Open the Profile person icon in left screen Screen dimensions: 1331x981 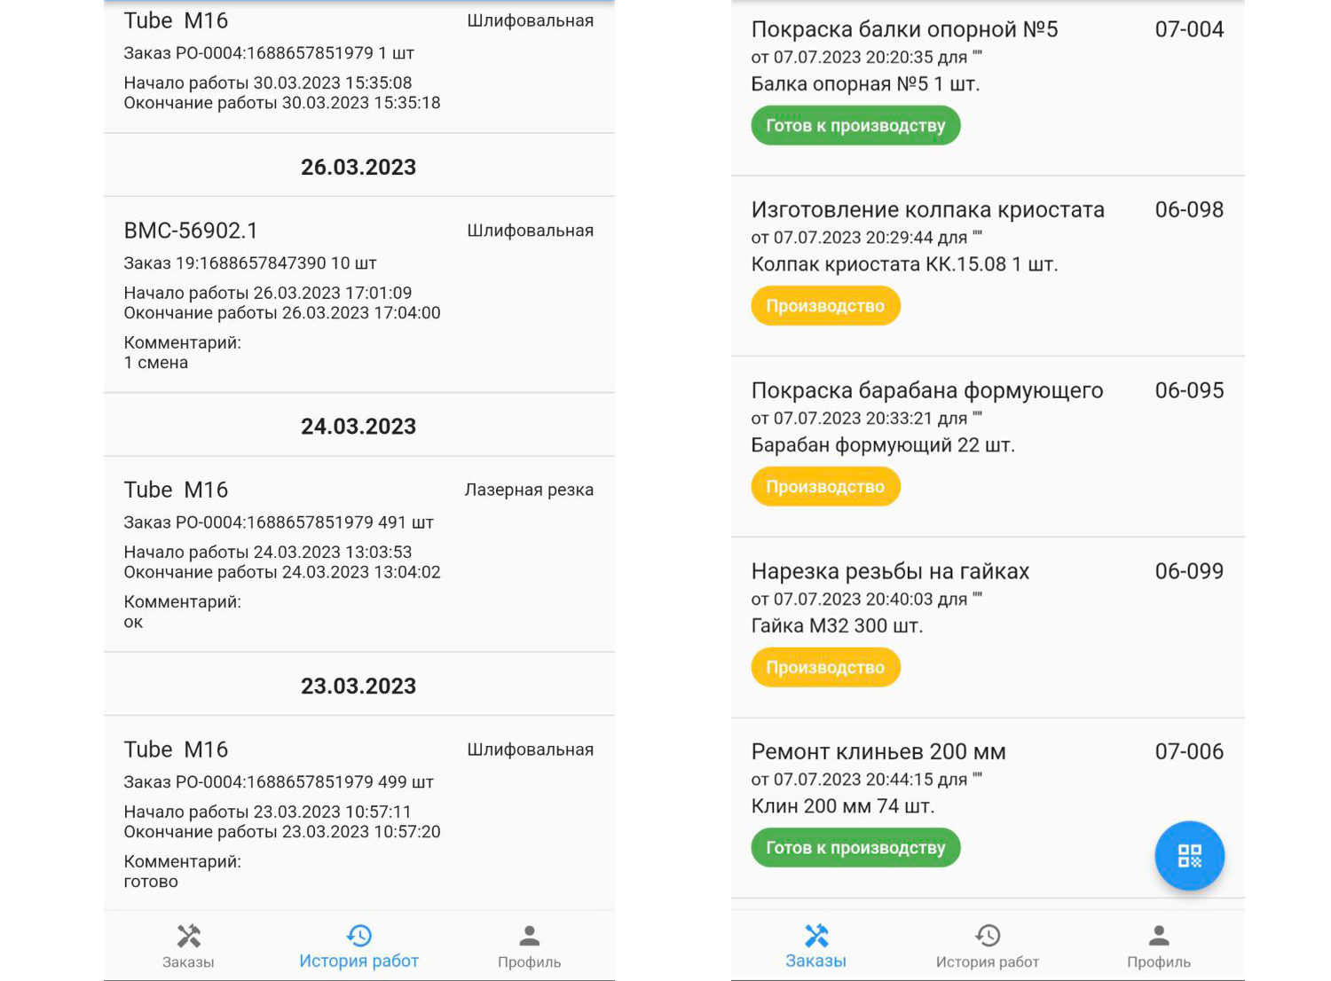(529, 935)
